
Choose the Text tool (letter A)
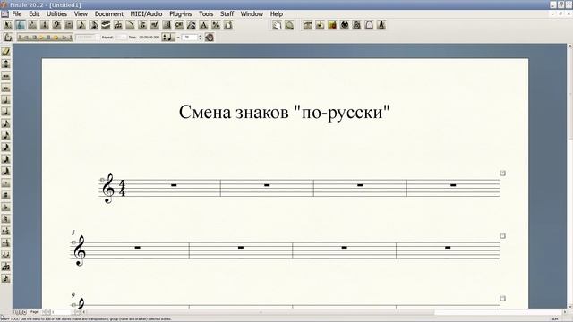pos(203,25)
